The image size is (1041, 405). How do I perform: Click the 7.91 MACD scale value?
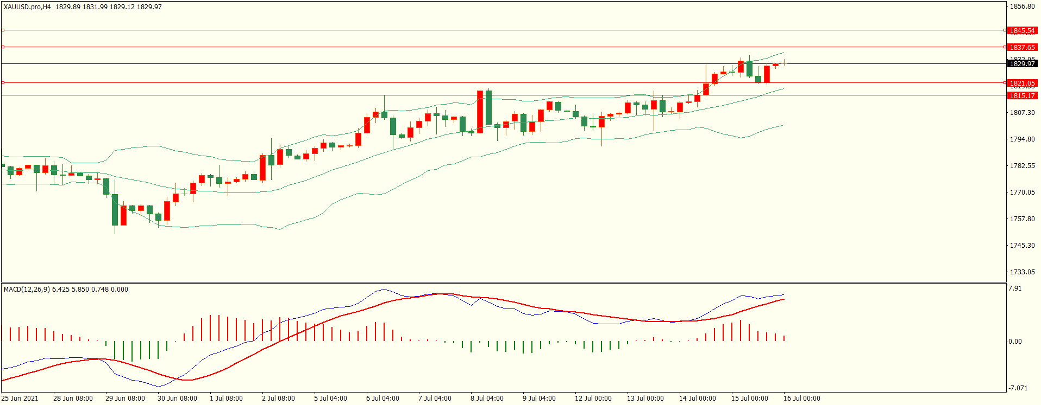[x=1015, y=288]
